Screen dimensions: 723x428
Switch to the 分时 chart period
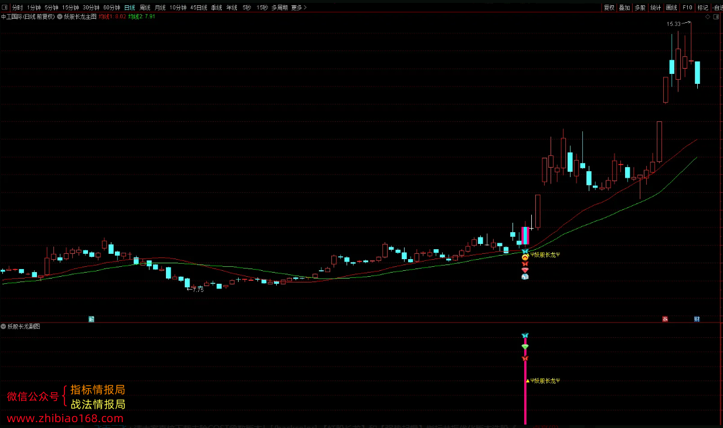coord(18,8)
